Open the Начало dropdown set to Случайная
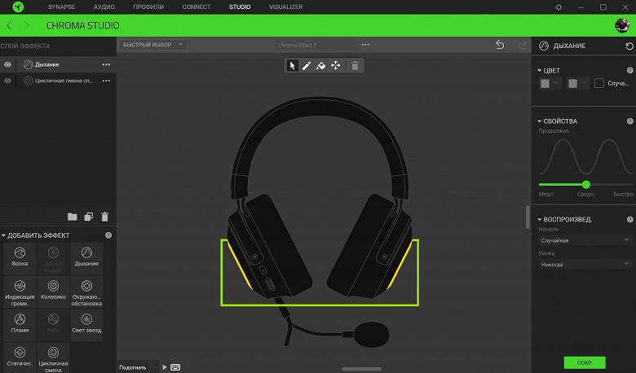This screenshot has height=373, width=636. (585, 240)
